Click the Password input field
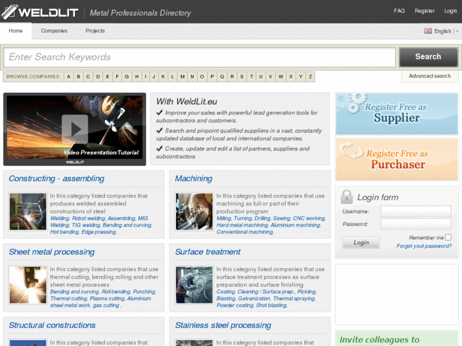The height and width of the screenshot is (346, 462). click(x=416, y=224)
